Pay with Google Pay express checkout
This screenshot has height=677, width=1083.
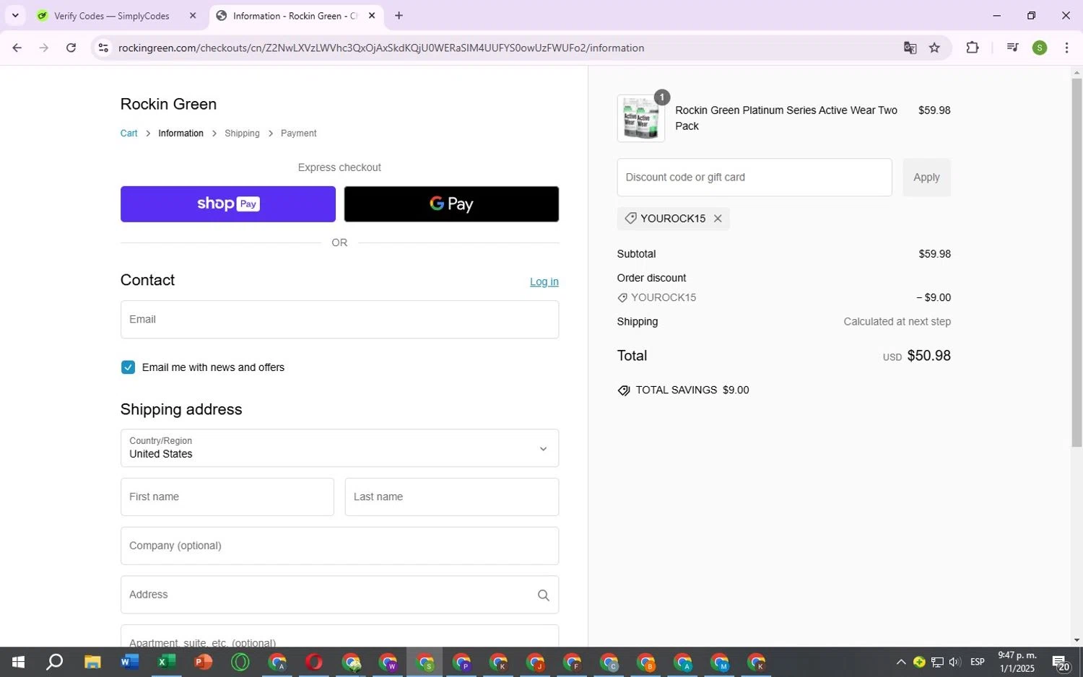(x=451, y=204)
